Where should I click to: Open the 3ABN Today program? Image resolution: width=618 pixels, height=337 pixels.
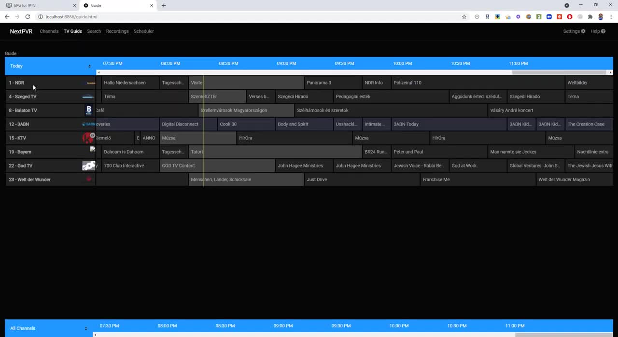(449, 124)
